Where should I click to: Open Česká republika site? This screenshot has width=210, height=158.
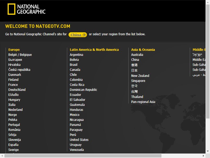tap(19, 70)
